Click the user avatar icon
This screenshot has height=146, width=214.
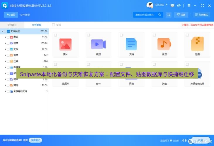[x=150, y=6]
